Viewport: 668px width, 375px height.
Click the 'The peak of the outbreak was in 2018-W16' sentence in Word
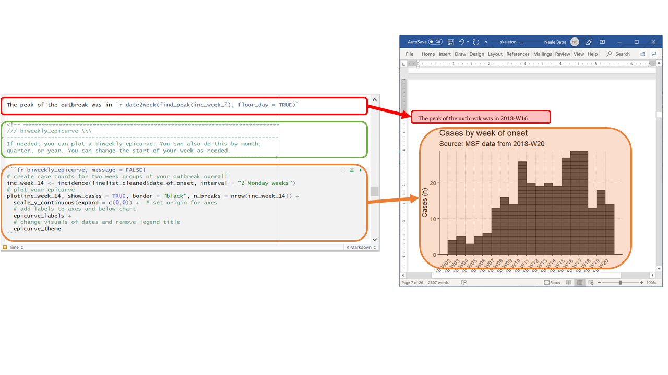click(x=473, y=118)
